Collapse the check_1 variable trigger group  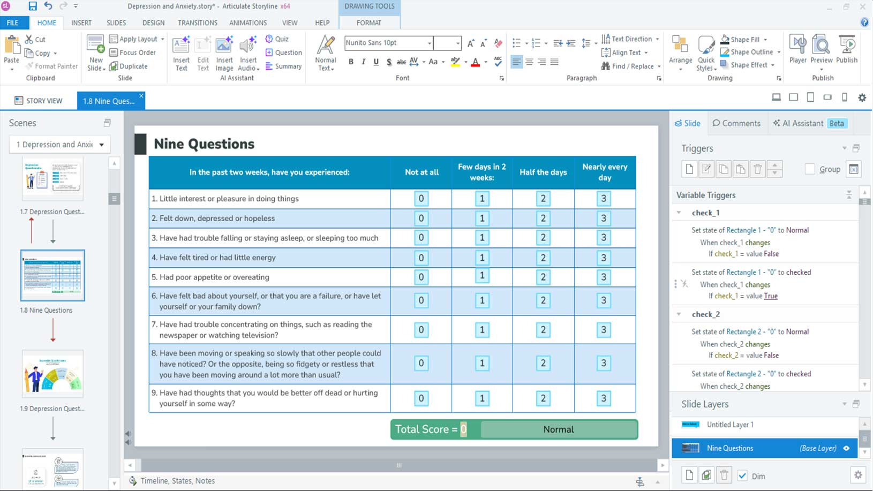click(x=679, y=213)
